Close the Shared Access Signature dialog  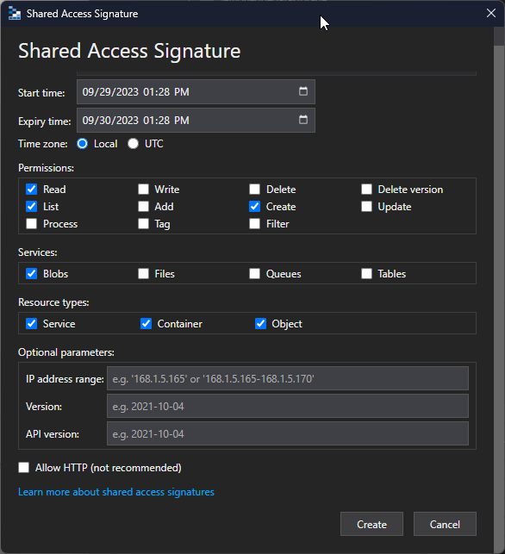click(x=491, y=13)
